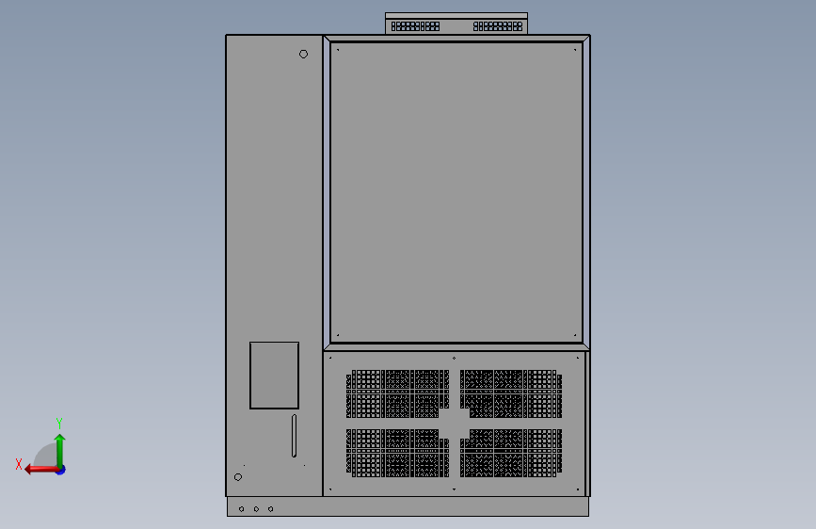The width and height of the screenshot is (816, 529).
Task: Select the middle small hole on base plinth
Action: pyautogui.click(x=256, y=509)
